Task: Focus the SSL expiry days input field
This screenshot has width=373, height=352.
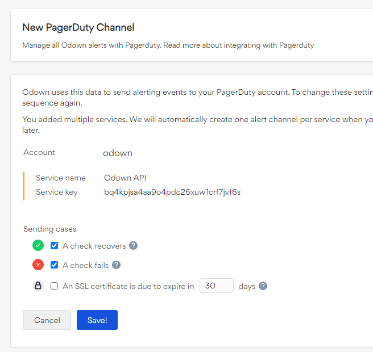Action: pyautogui.click(x=216, y=286)
